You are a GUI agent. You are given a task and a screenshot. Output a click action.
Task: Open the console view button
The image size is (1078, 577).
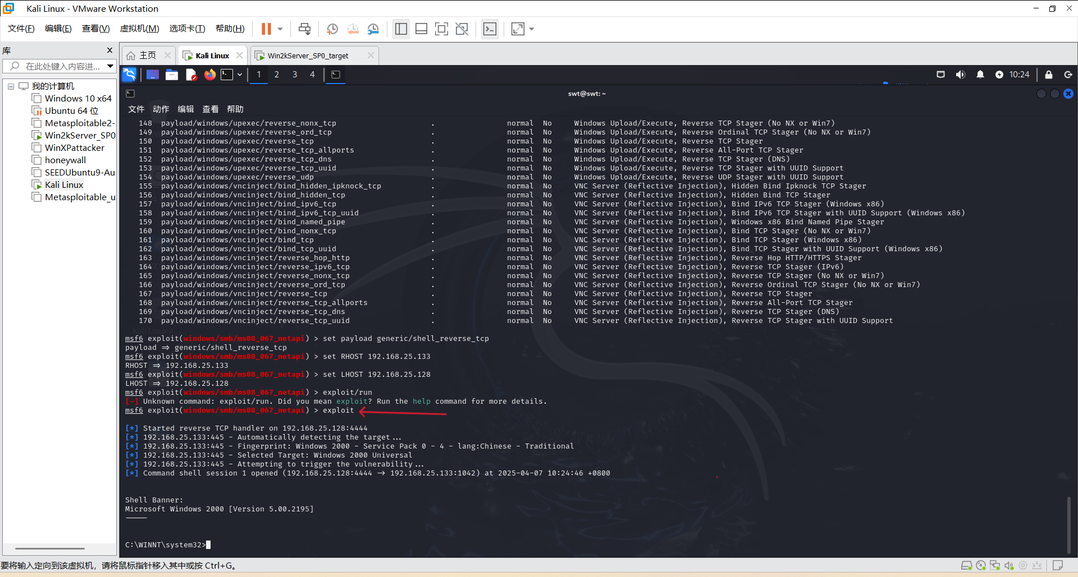490,29
